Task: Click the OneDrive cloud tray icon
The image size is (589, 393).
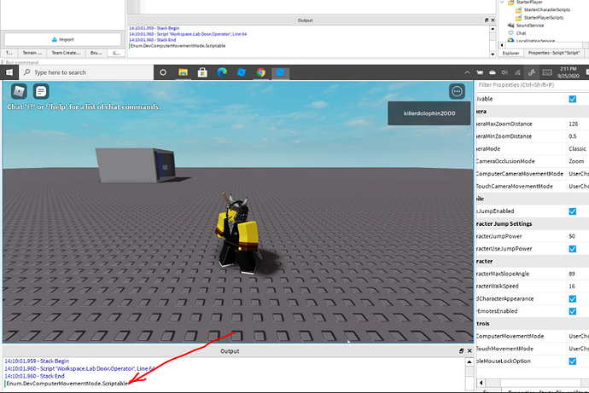Action: 492,72
